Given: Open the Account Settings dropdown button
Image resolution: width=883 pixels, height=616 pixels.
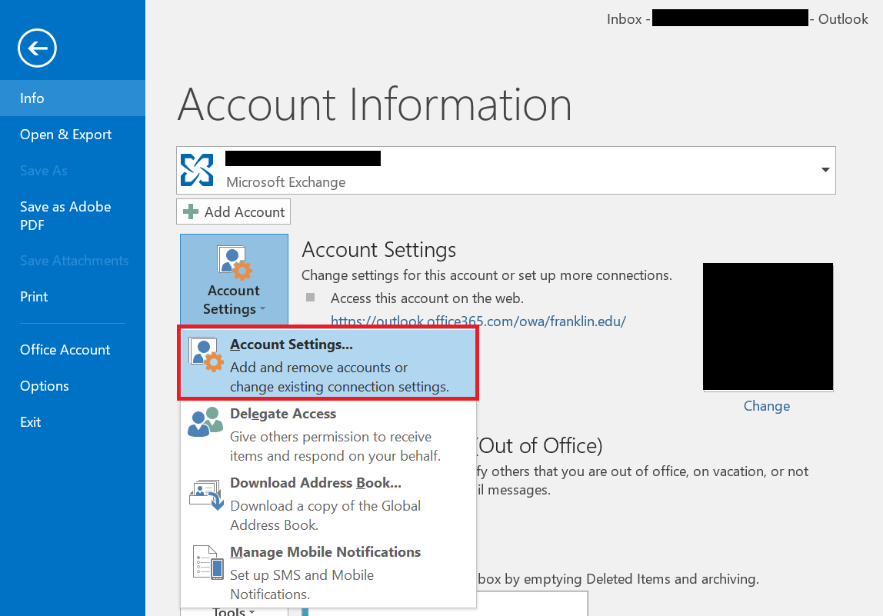Looking at the screenshot, I should point(235,279).
